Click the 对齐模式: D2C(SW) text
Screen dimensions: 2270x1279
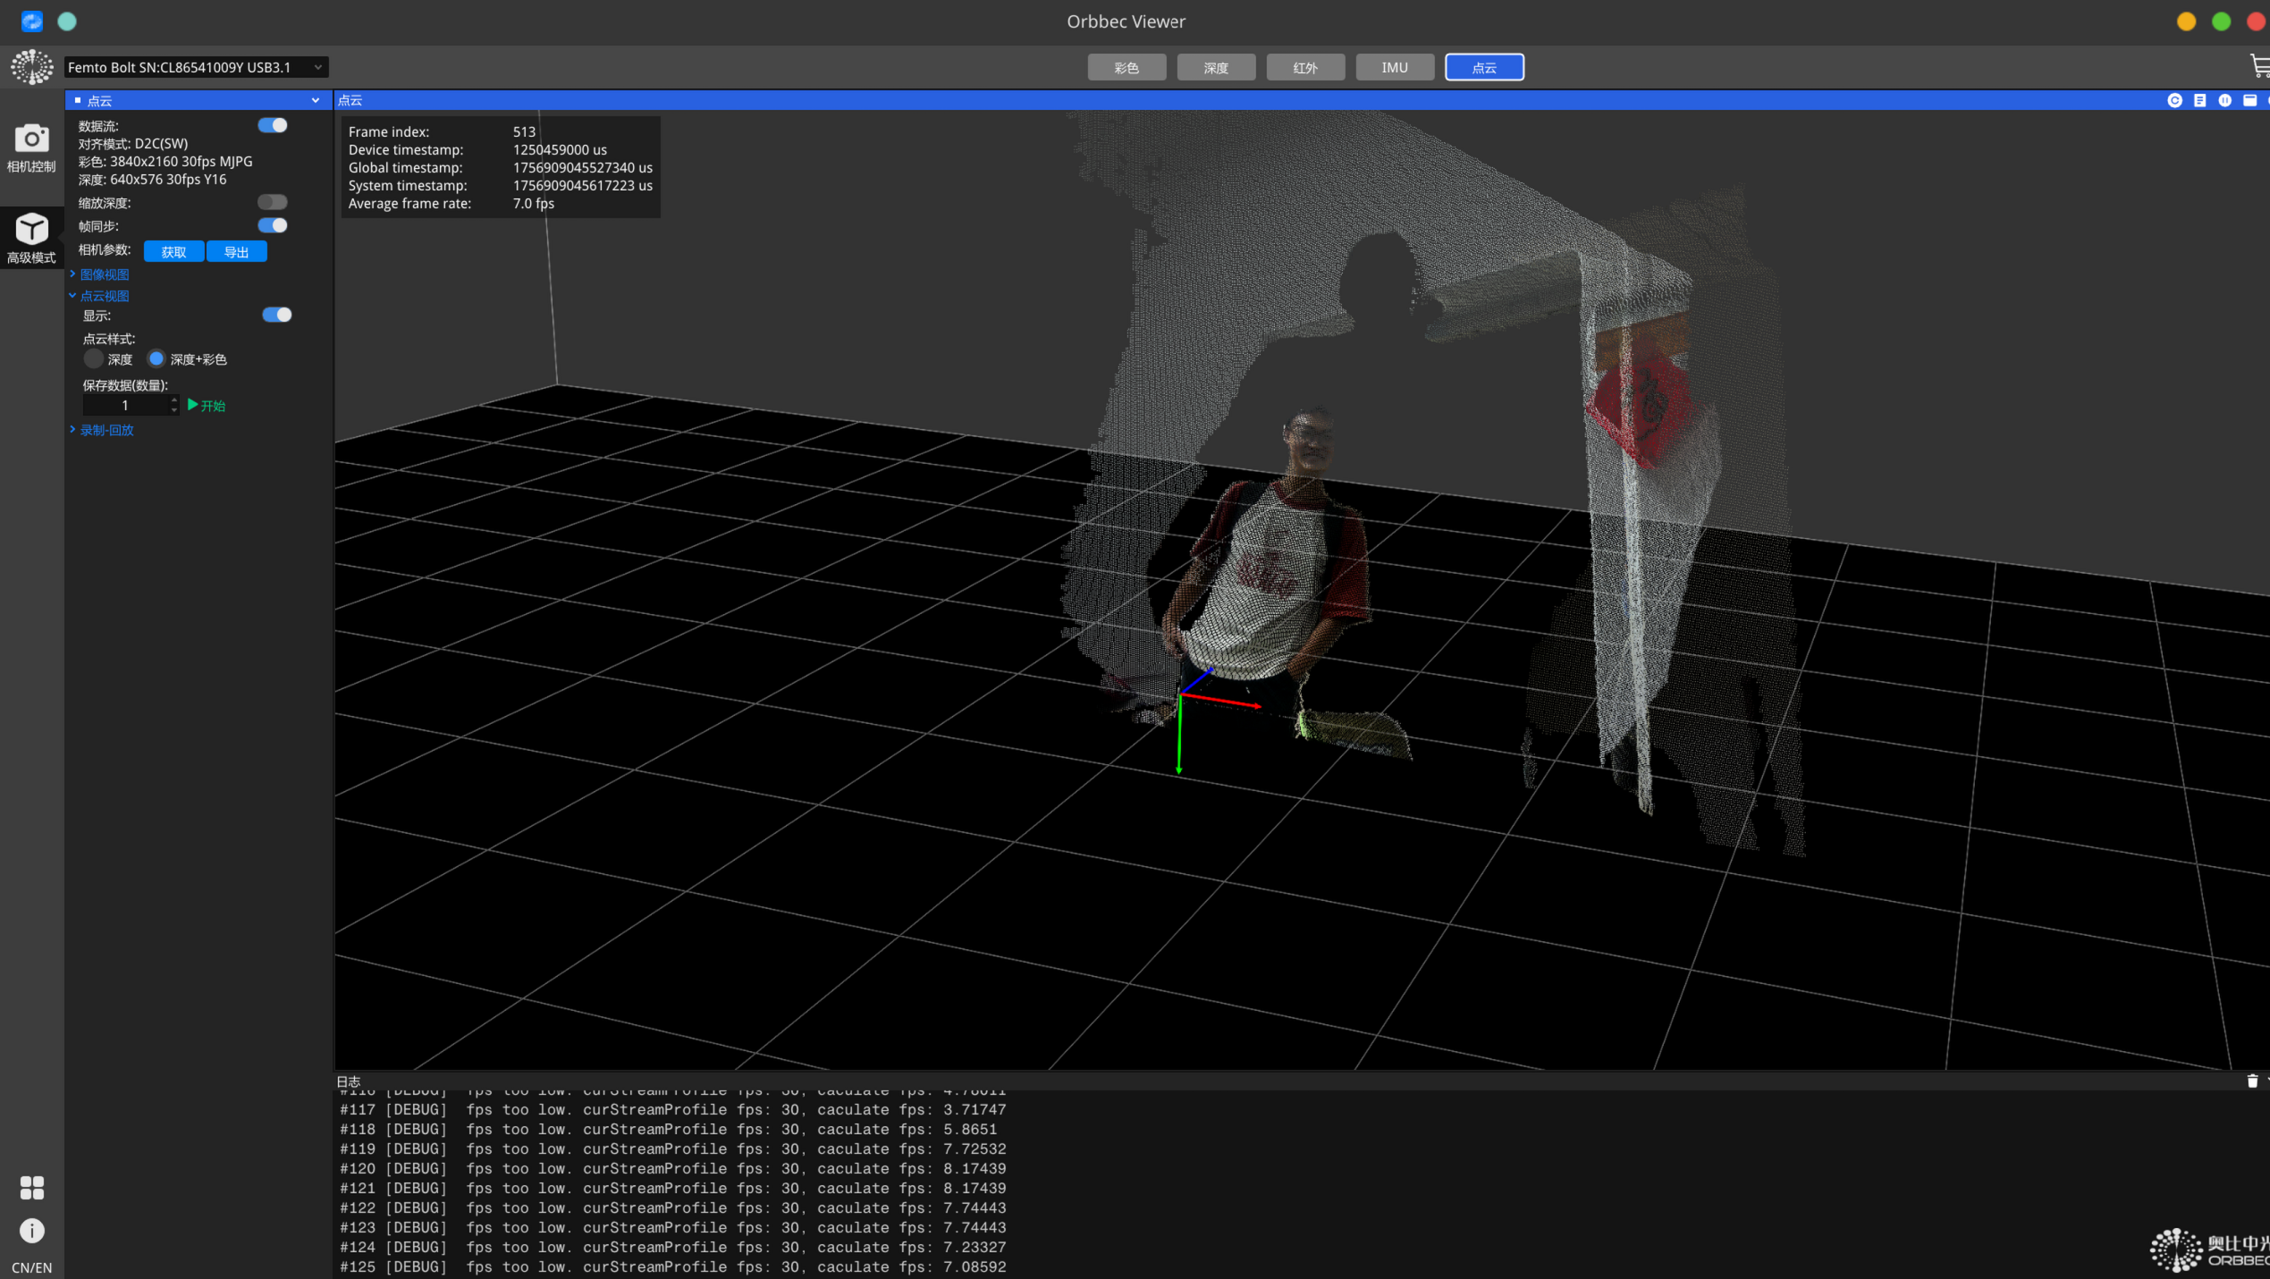133,144
